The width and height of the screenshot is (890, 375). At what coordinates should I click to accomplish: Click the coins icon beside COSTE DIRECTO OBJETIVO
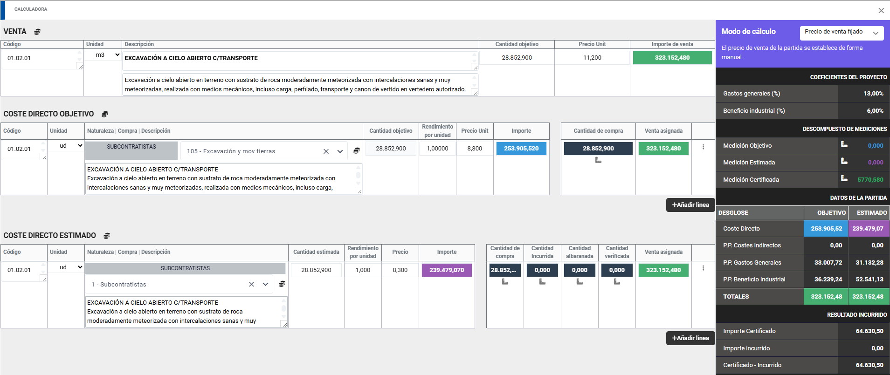coord(105,114)
